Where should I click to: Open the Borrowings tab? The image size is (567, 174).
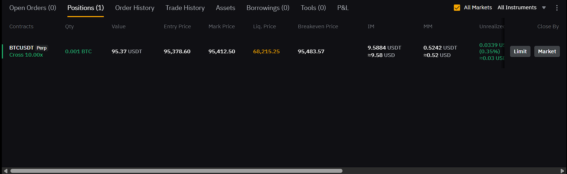click(x=268, y=8)
